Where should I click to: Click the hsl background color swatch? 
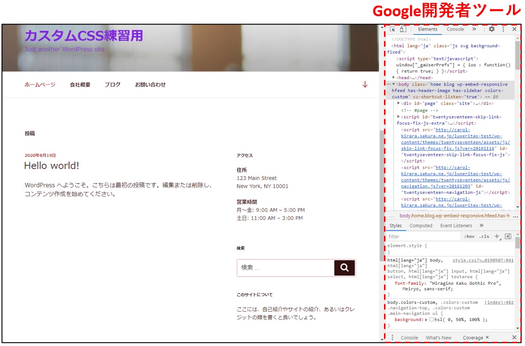[x=432, y=320]
